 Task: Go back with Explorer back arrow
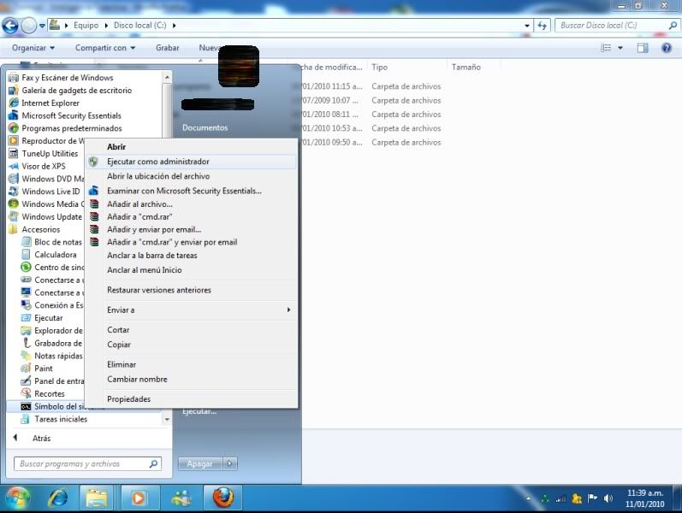(10, 26)
